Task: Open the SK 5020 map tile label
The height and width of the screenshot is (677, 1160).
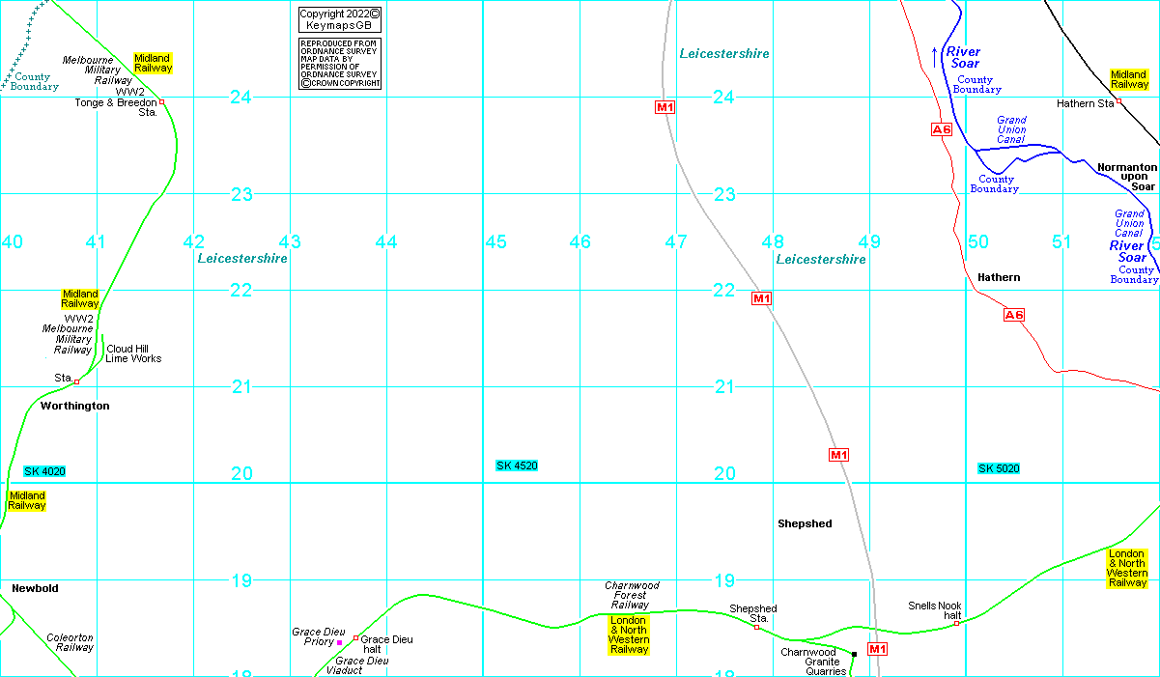Action: tap(999, 468)
